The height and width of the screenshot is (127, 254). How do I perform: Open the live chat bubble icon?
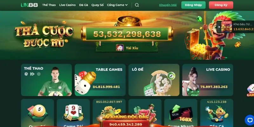tap(250, 120)
